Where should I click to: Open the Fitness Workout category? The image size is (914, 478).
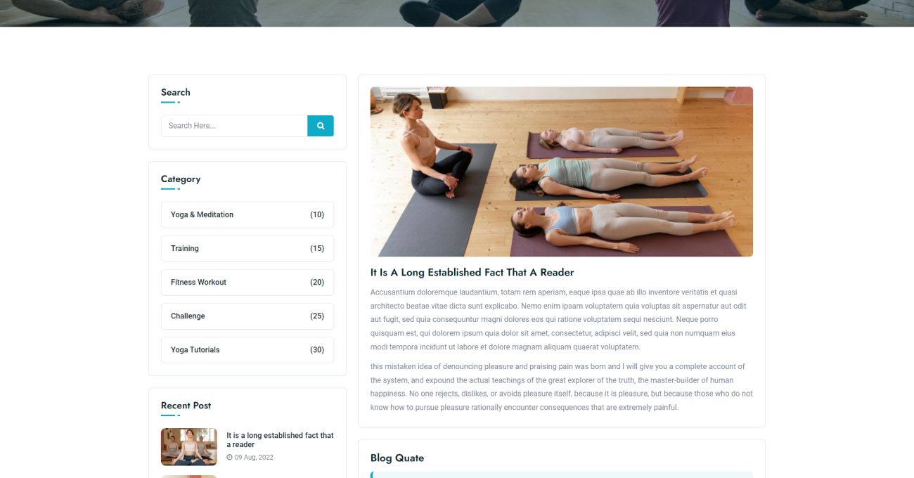coord(247,283)
